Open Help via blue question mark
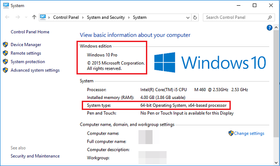Screen dimensions: 280x166 tap(269, 28)
